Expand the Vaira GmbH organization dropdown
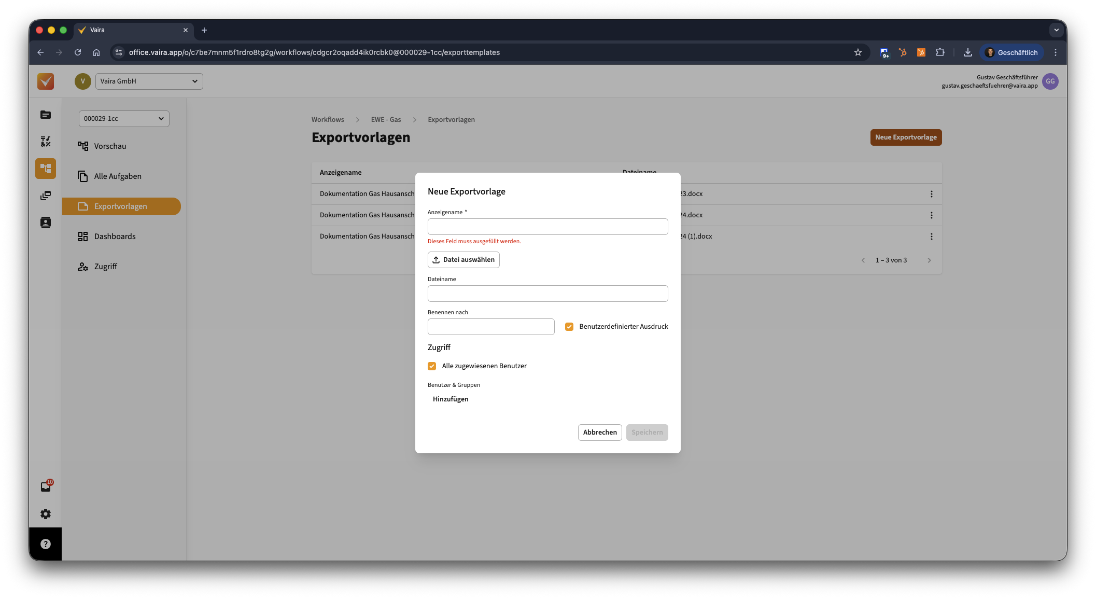1096x599 pixels. point(149,81)
